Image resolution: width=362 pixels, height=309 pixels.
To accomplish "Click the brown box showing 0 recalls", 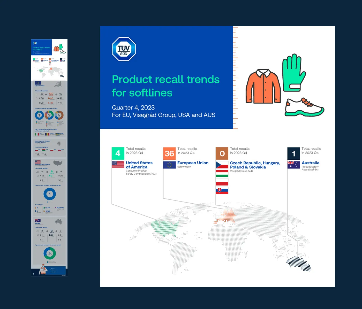I will pos(222,153).
